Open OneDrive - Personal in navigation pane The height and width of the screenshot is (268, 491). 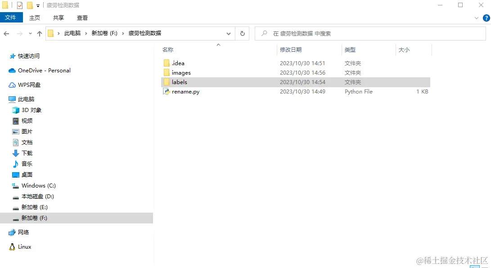tap(44, 70)
